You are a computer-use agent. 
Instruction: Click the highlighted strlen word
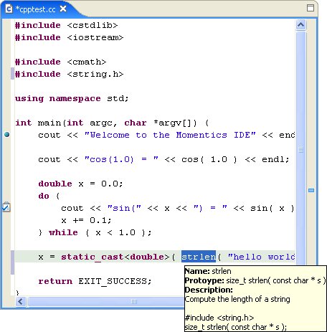pyautogui.click(x=199, y=257)
